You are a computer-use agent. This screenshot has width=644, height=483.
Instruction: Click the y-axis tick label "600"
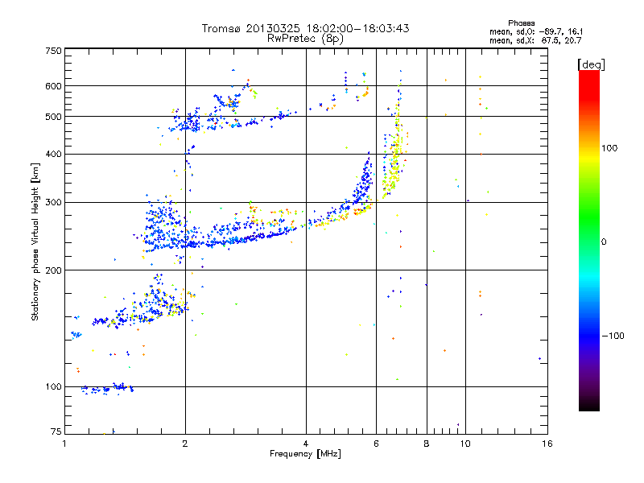pos(53,86)
